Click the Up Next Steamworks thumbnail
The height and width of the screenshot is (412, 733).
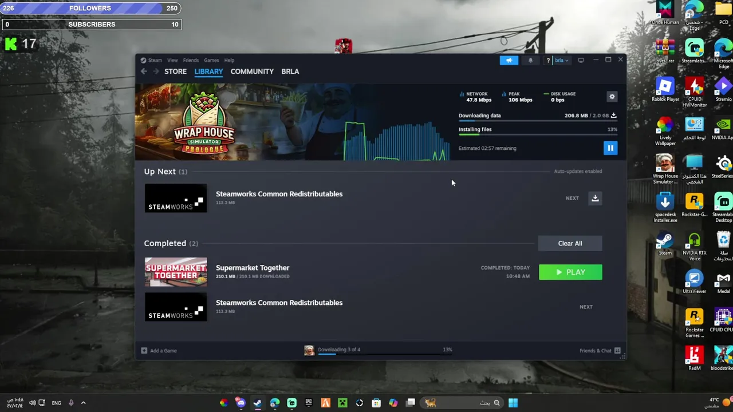click(x=176, y=198)
